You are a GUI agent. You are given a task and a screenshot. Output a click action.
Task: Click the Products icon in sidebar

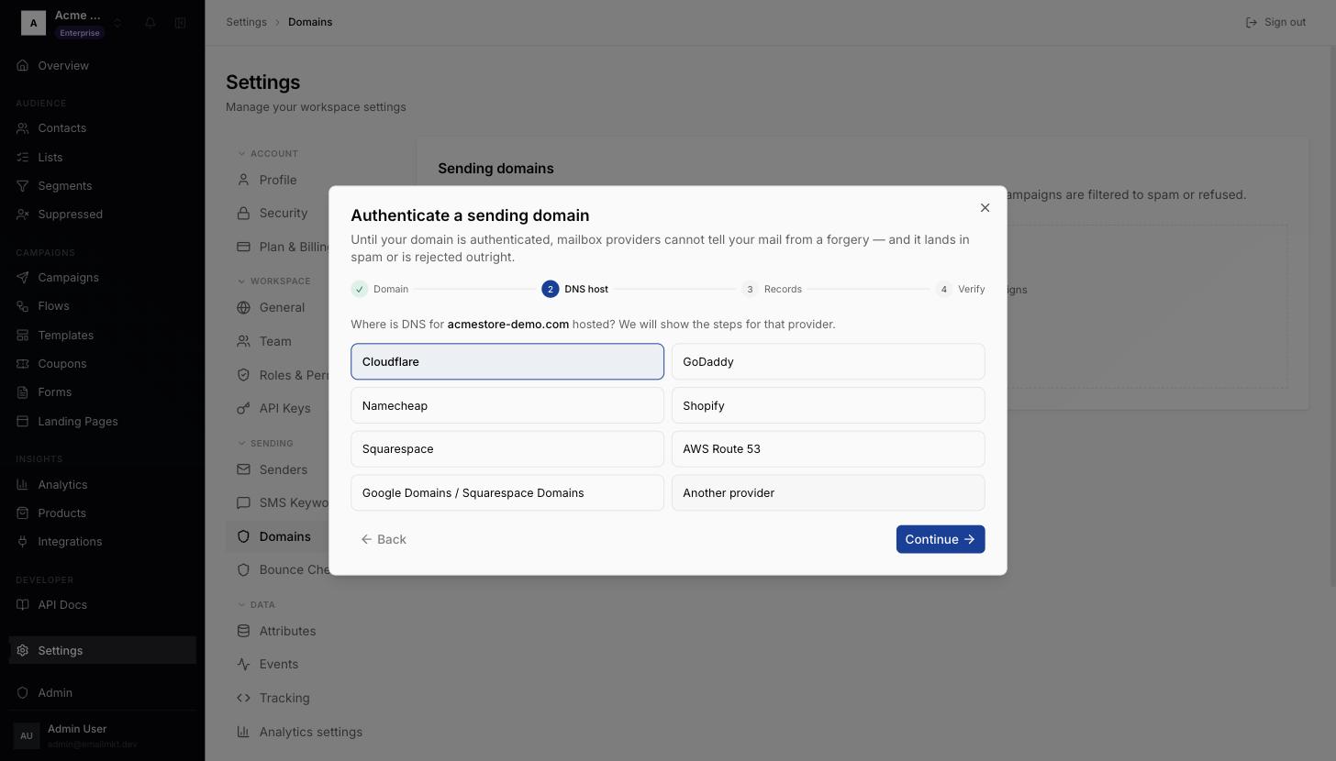click(23, 513)
